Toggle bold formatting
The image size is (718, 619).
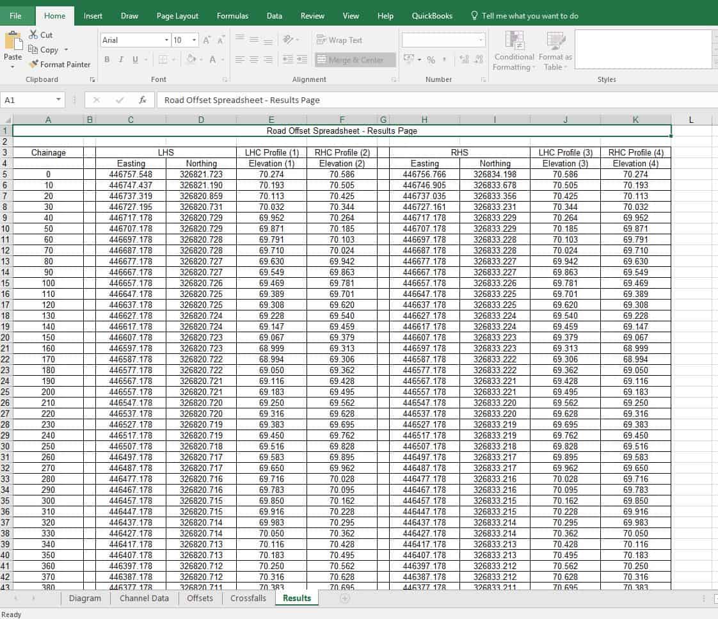pyautogui.click(x=107, y=60)
